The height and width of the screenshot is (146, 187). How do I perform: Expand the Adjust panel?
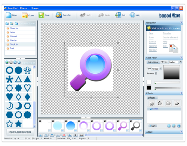tap(181, 132)
